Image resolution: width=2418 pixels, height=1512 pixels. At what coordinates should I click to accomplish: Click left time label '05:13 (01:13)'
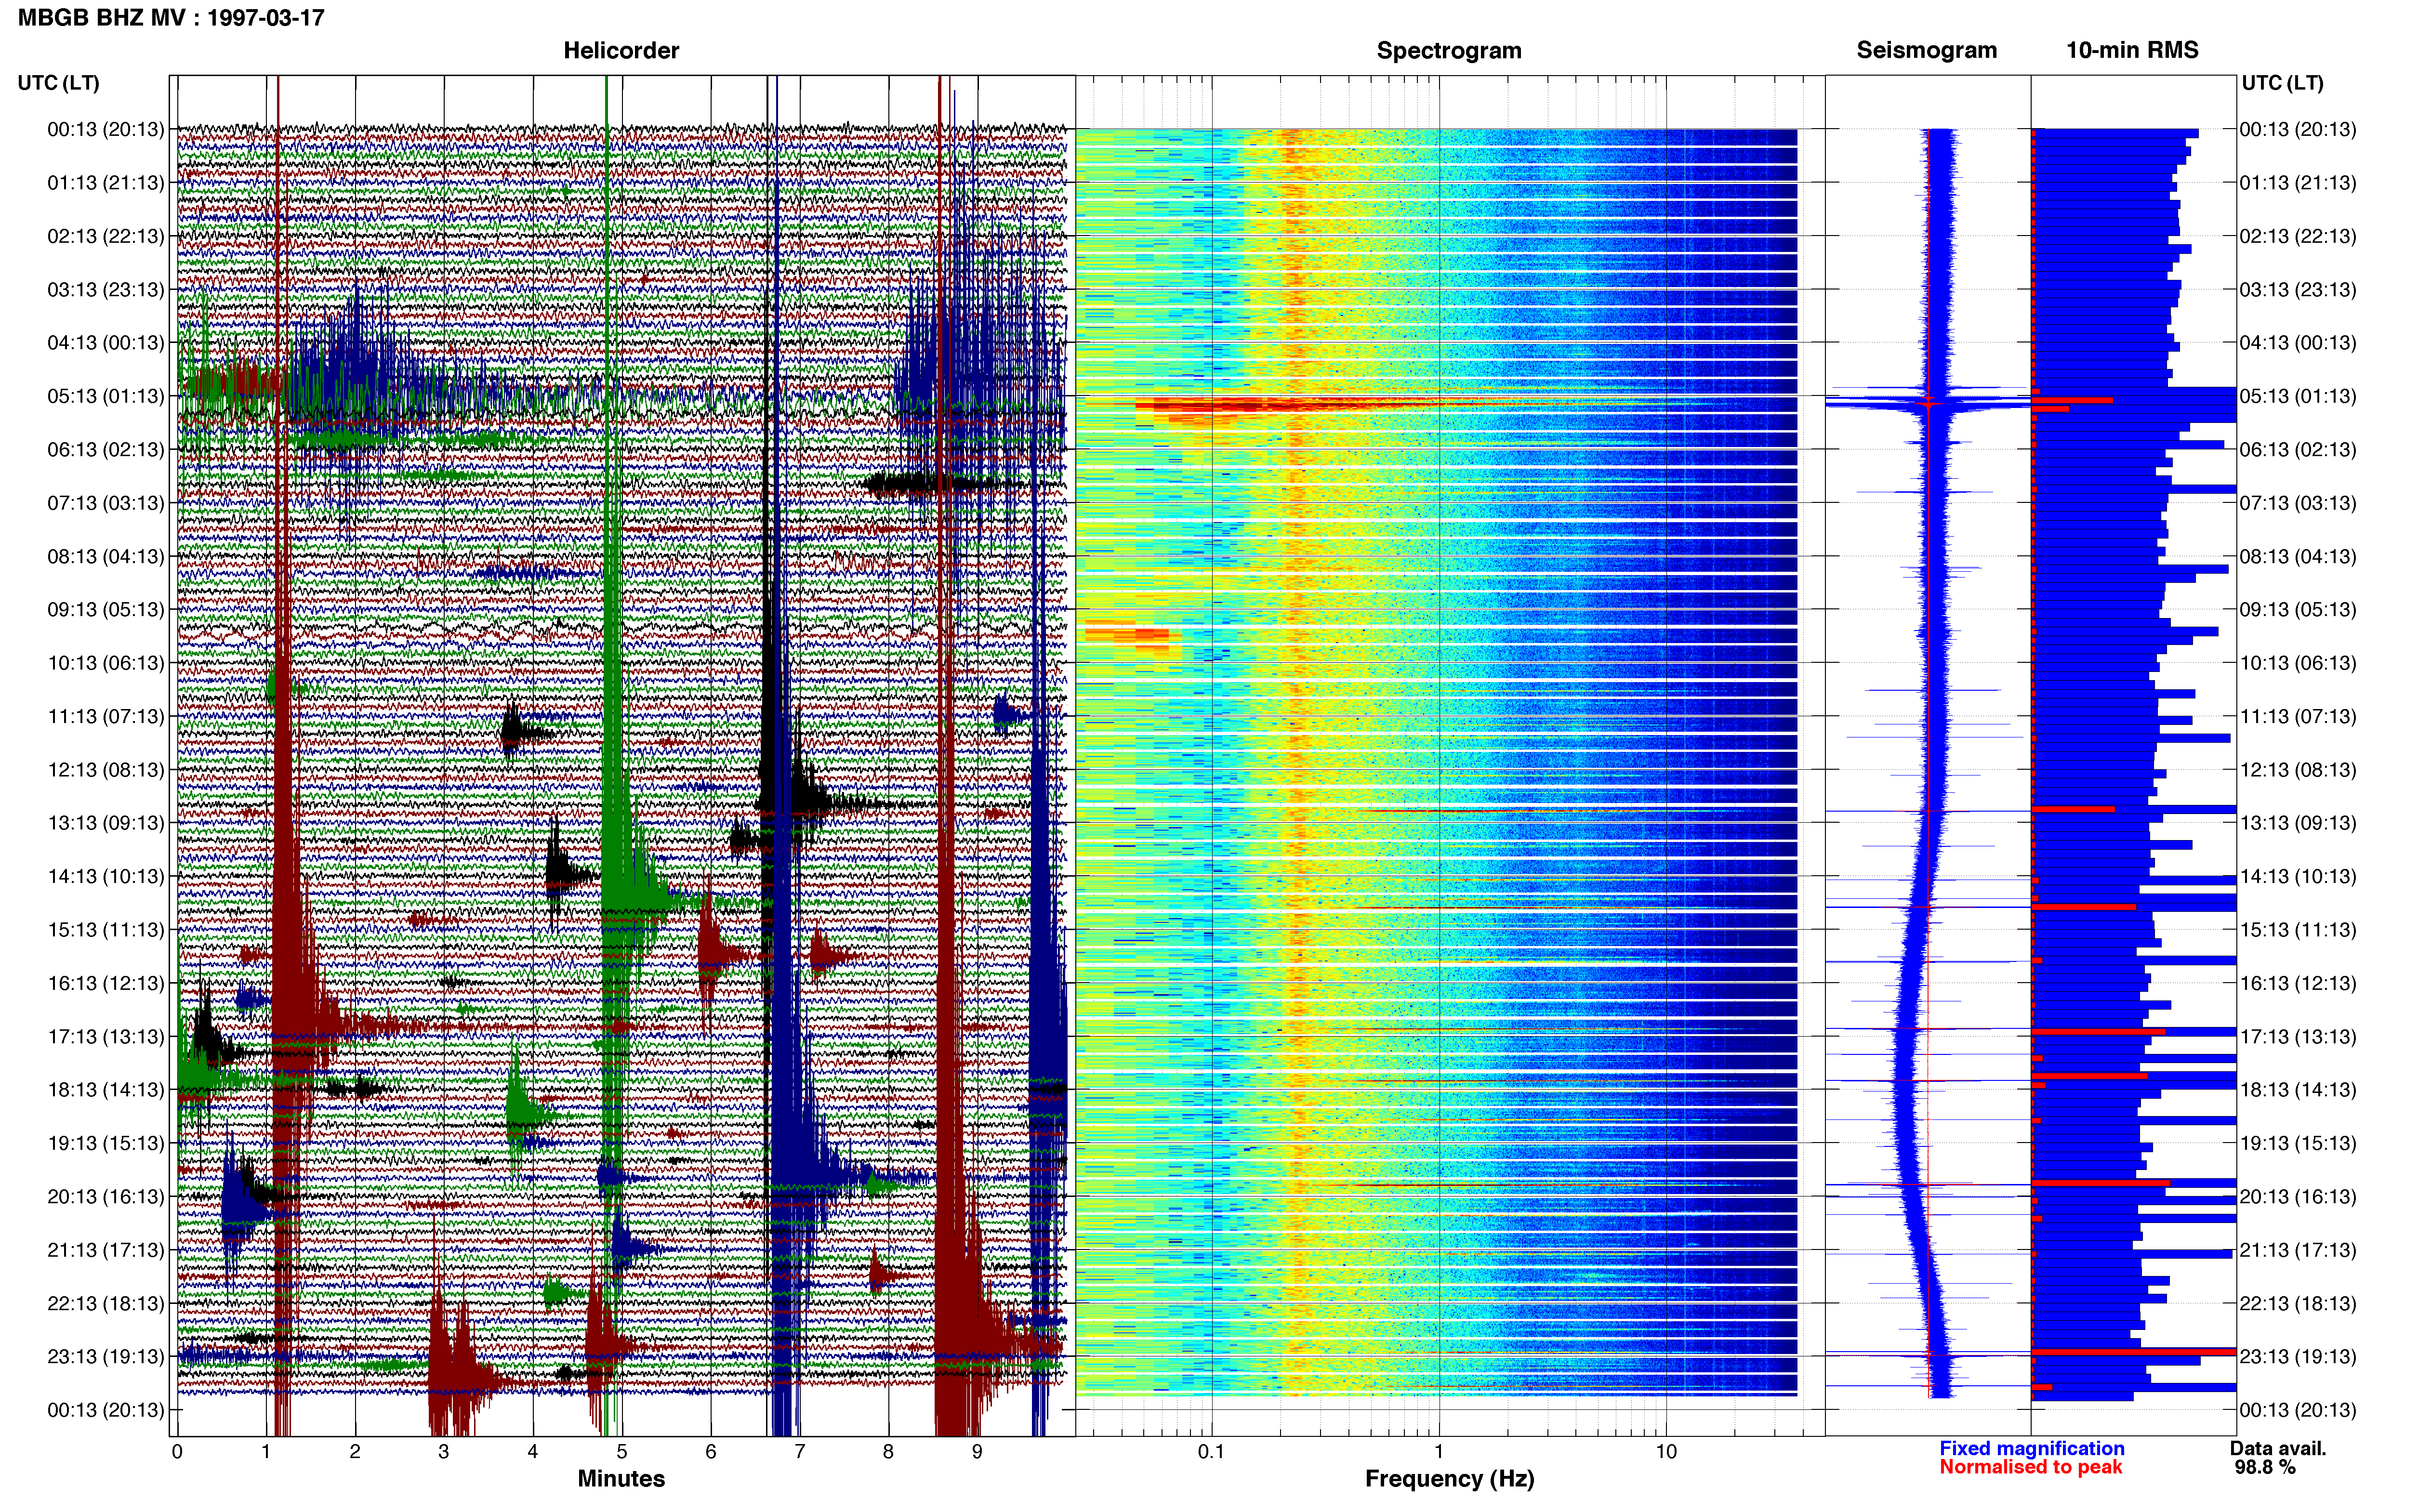(x=105, y=396)
